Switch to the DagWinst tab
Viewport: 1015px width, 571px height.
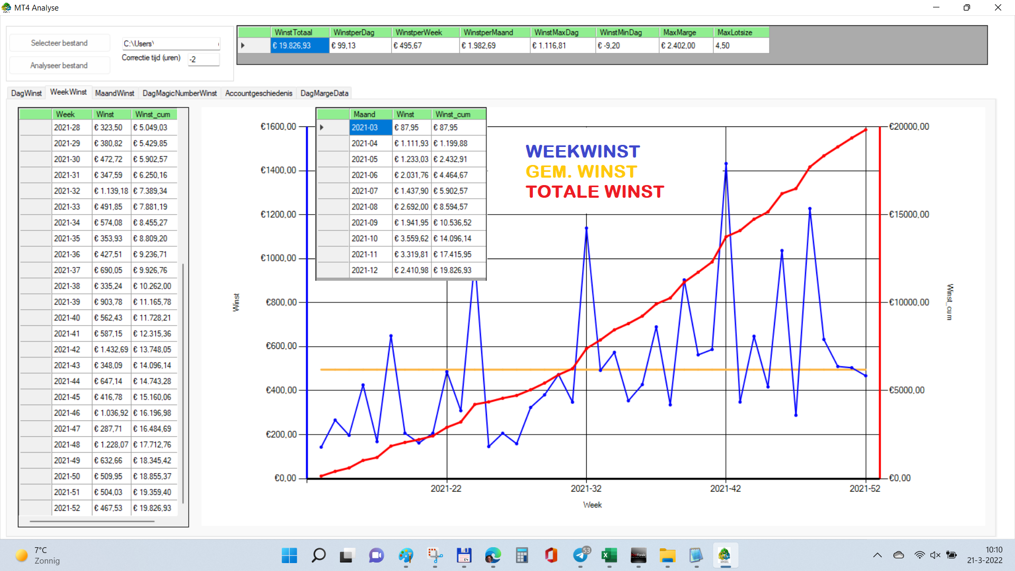[x=26, y=93]
